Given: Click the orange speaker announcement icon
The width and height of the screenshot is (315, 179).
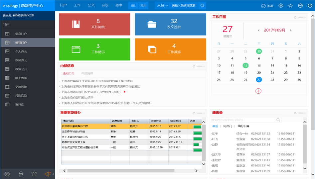Looking at the screenshot, I should coord(47,174).
